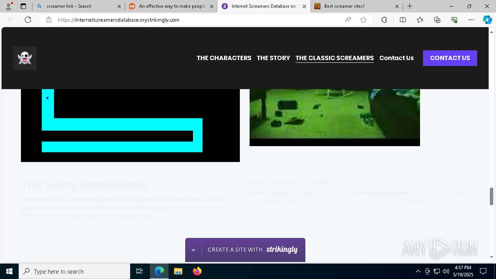Launch Firefox from the taskbar
The width and height of the screenshot is (496, 279).
click(x=197, y=271)
